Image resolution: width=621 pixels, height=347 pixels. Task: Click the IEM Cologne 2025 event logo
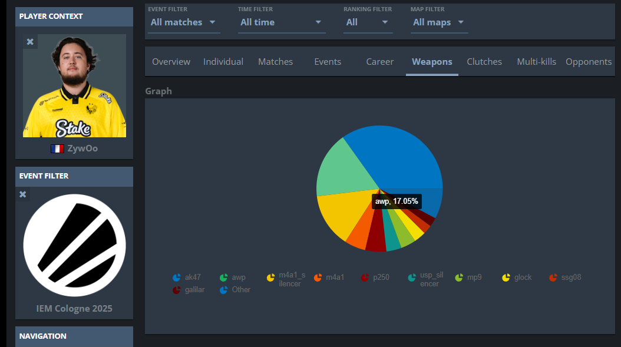coord(74,245)
